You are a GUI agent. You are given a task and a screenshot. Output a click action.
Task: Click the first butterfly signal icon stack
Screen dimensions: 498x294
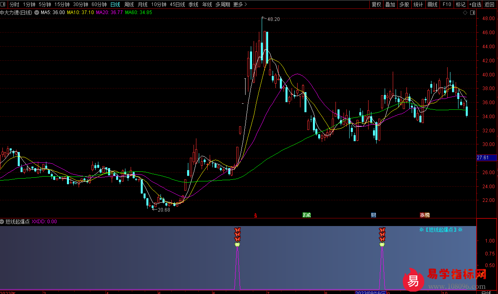[238, 236]
